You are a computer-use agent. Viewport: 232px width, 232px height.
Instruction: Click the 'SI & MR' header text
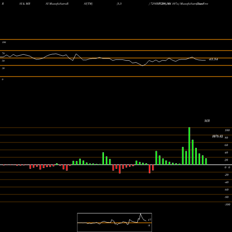click(25, 4)
